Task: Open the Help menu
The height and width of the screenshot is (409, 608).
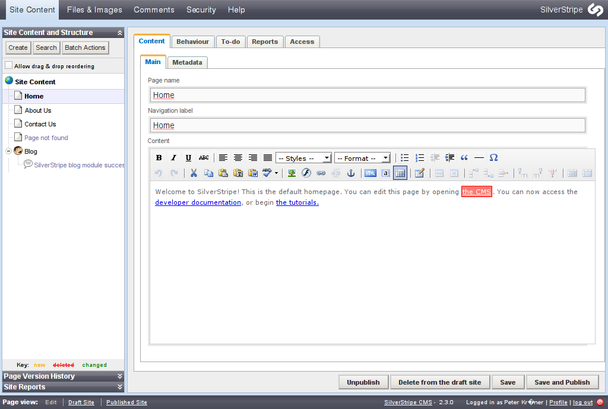Action: pos(236,9)
